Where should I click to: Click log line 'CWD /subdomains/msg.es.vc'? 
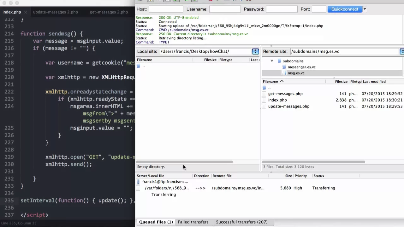pos(183,30)
